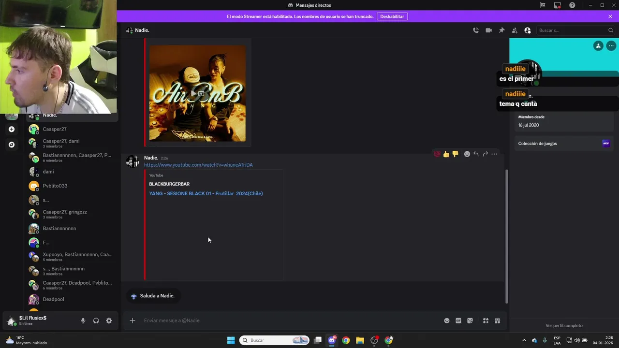Open Windows Start menu
The height and width of the screenshot is (348, 619).
pyautogui.click(x=231, y=340)
